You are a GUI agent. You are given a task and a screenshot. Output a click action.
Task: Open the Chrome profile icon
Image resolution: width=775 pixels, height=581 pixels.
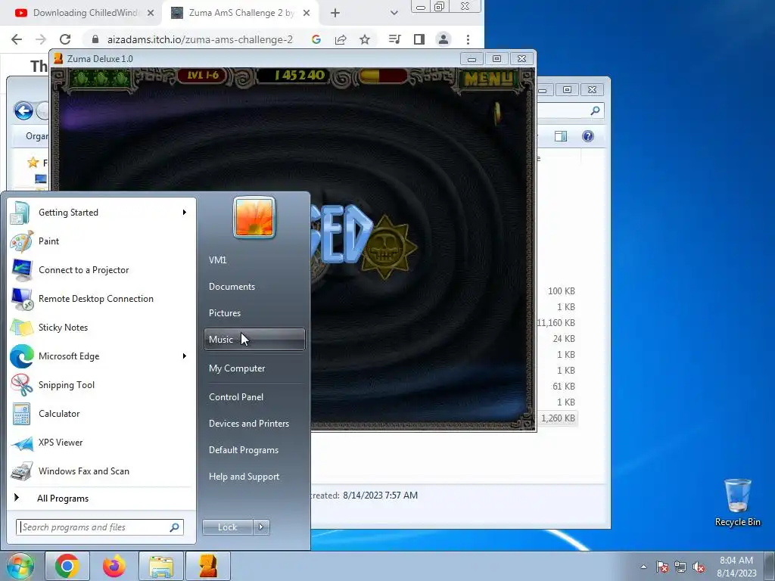click(x=444, y=39)
